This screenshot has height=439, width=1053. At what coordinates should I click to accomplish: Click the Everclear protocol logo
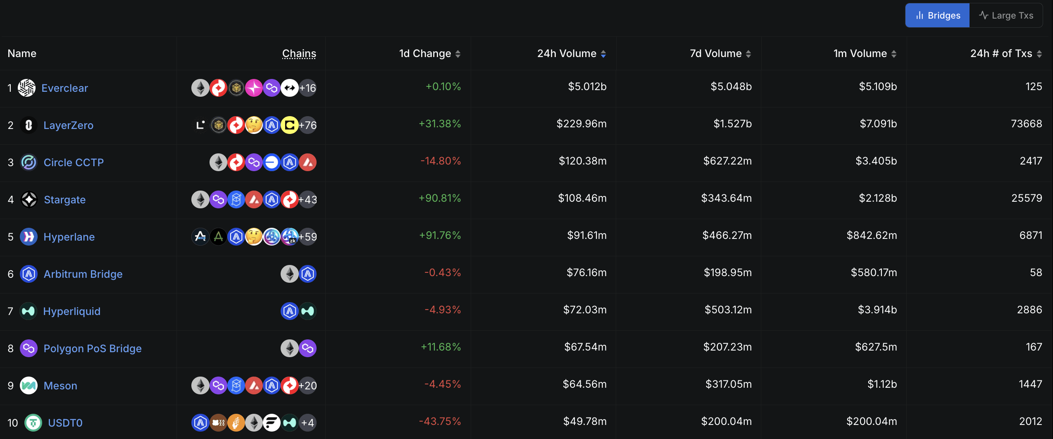pyautogui.click(x=27, y=88)
